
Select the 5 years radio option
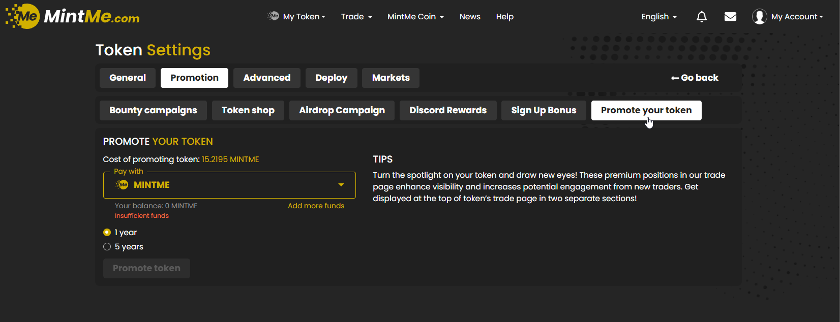pyautogui.click(x=107, y=247)
